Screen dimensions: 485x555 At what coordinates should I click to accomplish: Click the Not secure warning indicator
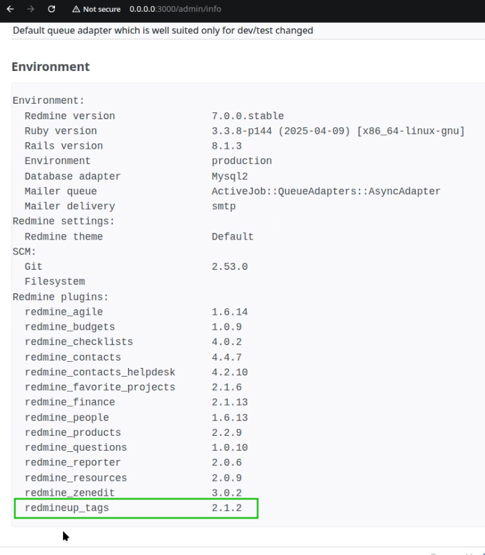pyautogui.click(x=96, y=9)
